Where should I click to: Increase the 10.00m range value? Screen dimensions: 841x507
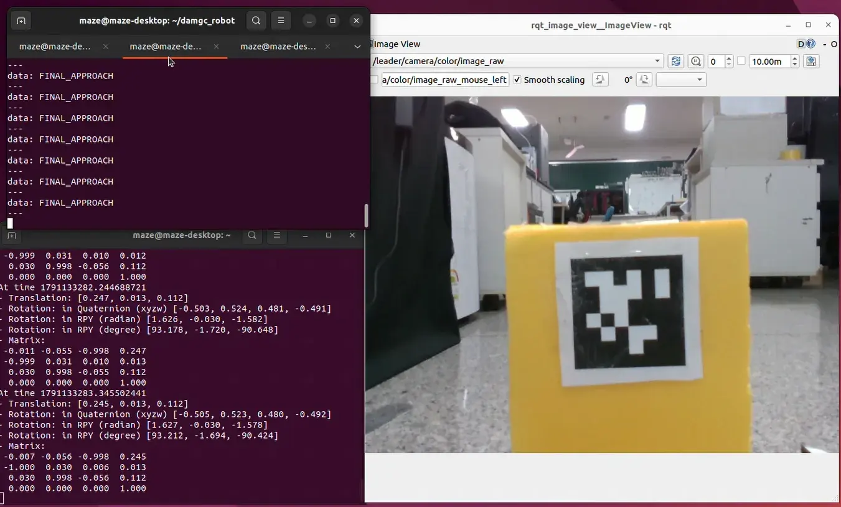794,58
